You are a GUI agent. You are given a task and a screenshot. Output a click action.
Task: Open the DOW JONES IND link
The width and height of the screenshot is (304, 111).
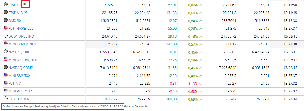[21, 36]
